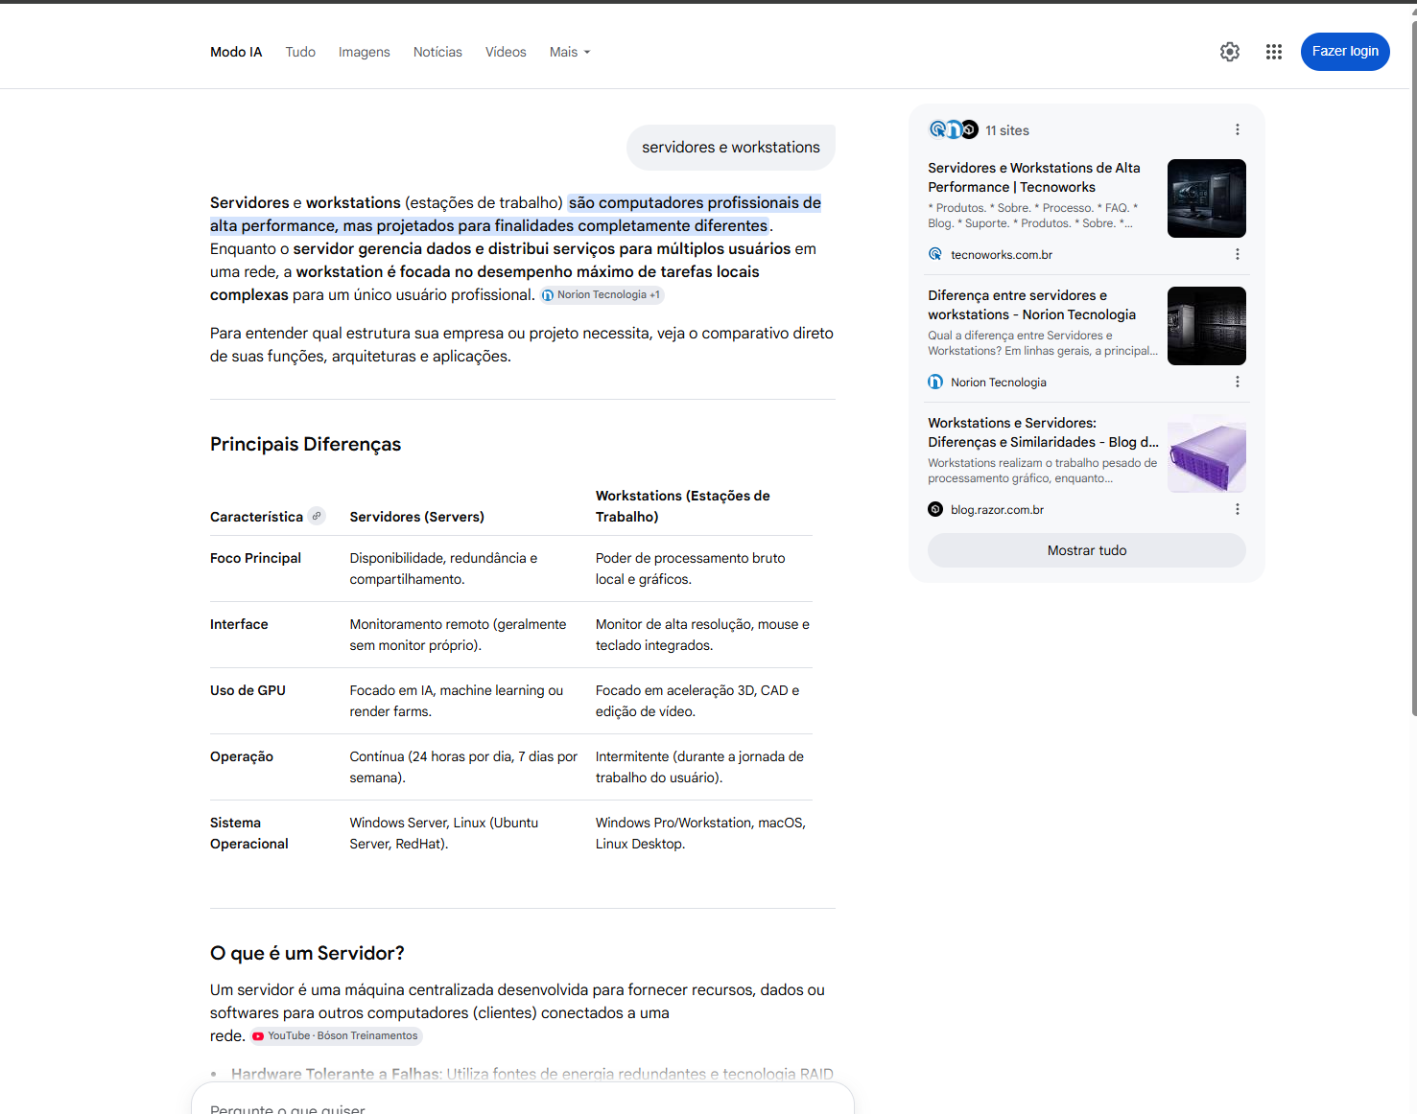The width and height of the screenshot is (1417, 1114).
Task: Click the 'Interface' row label
Action: [239, 624]
